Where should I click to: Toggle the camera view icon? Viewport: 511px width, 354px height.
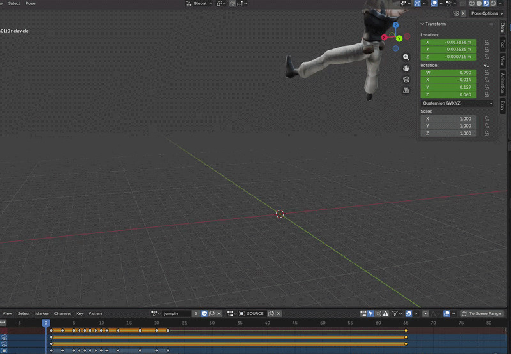click(x=406, y=80)
